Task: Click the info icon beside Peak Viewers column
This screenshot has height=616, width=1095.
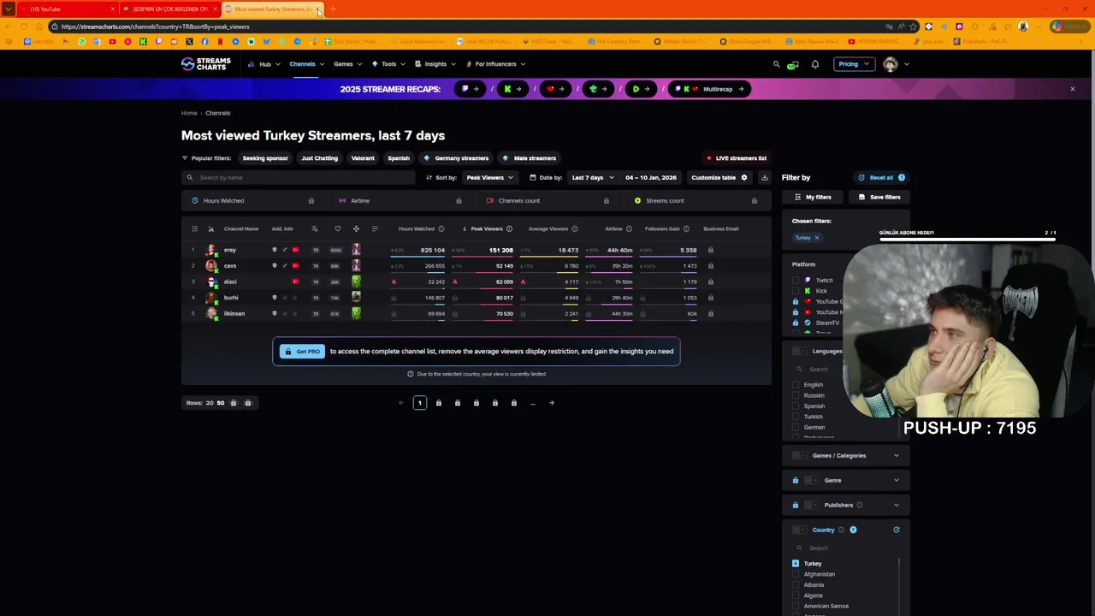Action: click(509, 228)
